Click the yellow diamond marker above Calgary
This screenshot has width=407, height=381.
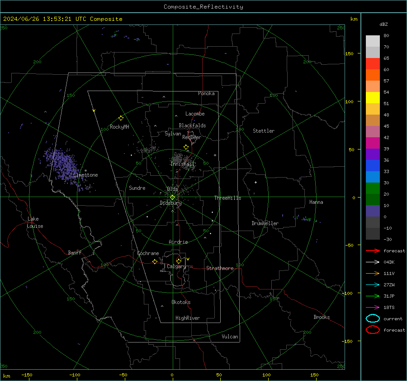tap(179, 261)
